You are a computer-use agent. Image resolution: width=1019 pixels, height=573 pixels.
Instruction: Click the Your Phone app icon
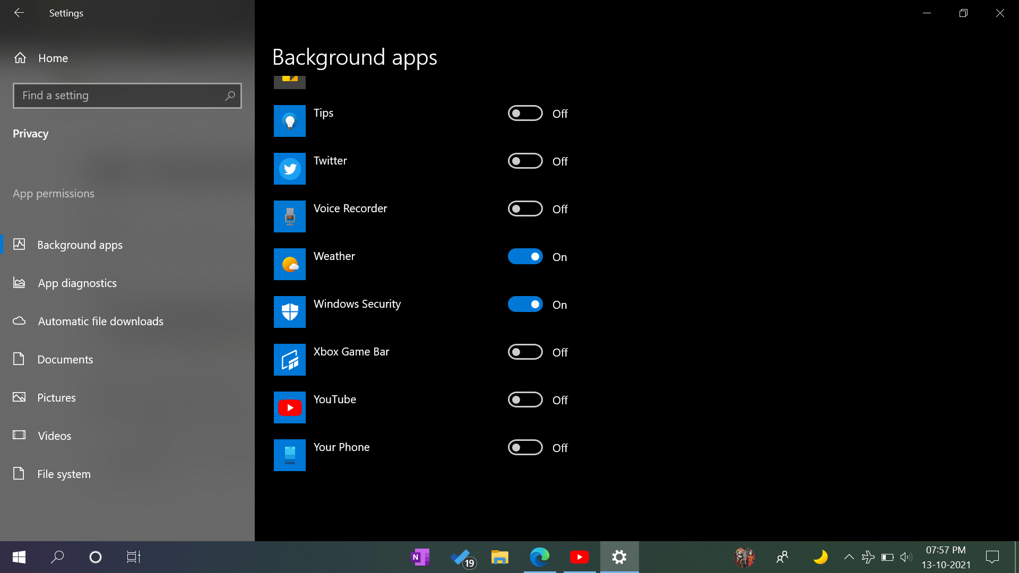[289, 455]
